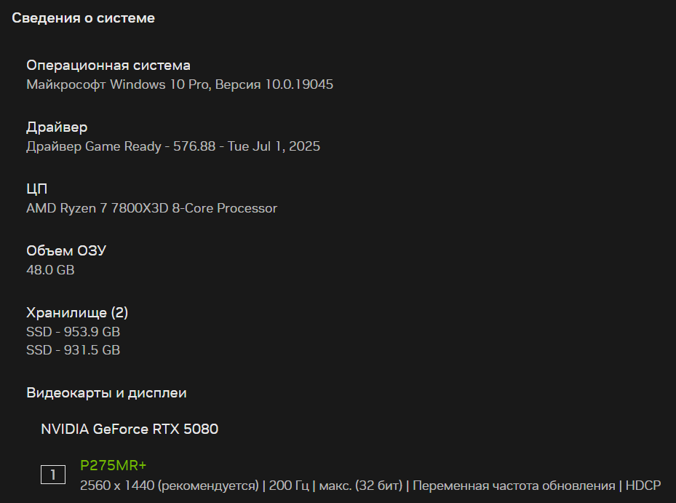Click the Хранилище (2) section heading
The image size is (676, 503).
[x=77, y=312]
